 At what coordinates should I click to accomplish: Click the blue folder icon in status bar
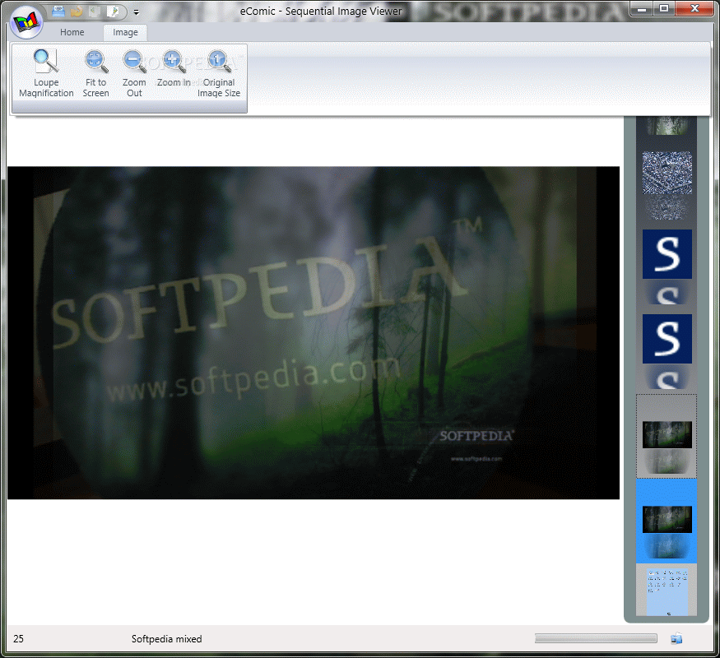click(676, 638)
